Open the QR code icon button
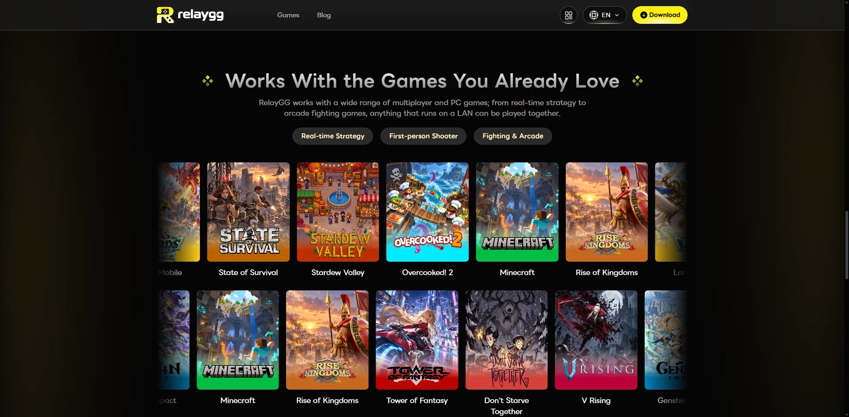 569,15
